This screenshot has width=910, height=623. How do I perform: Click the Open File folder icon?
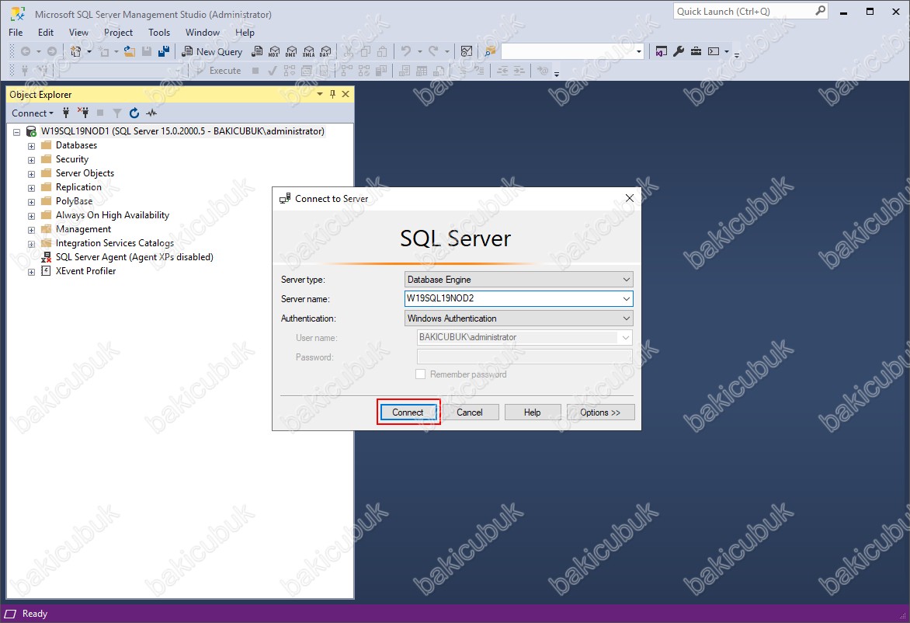tap(130, 52)
